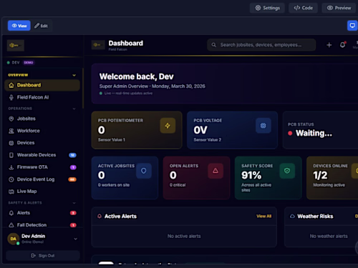Click the Wearable Devices count badge

pyautogui.click(x=72, y=155)
